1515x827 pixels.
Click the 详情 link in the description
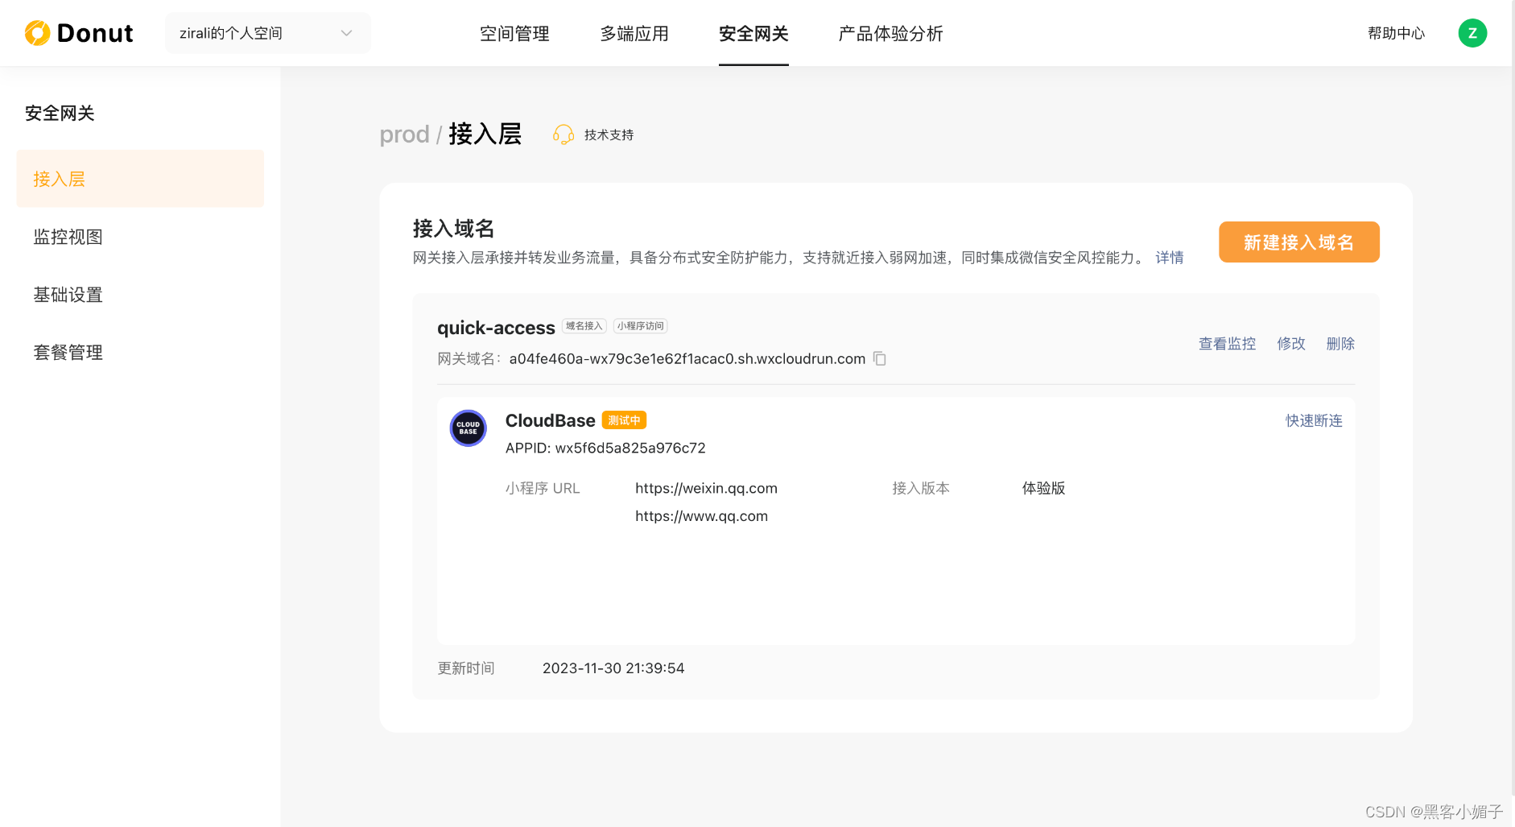coord(1170,258)
